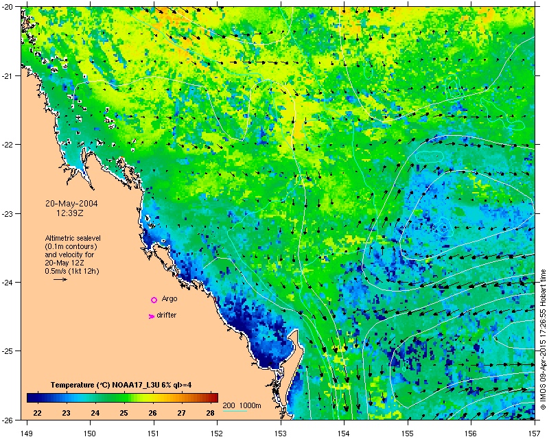This screenshot has width=549, height=439.
Task: Click the 0.5m/s velocity reference arrow
Action: 60,279
